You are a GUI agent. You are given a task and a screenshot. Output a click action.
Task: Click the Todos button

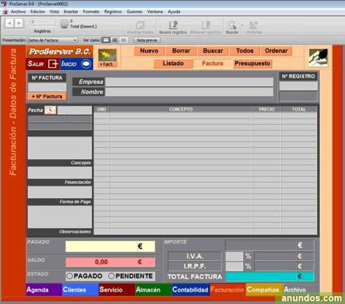245,51
